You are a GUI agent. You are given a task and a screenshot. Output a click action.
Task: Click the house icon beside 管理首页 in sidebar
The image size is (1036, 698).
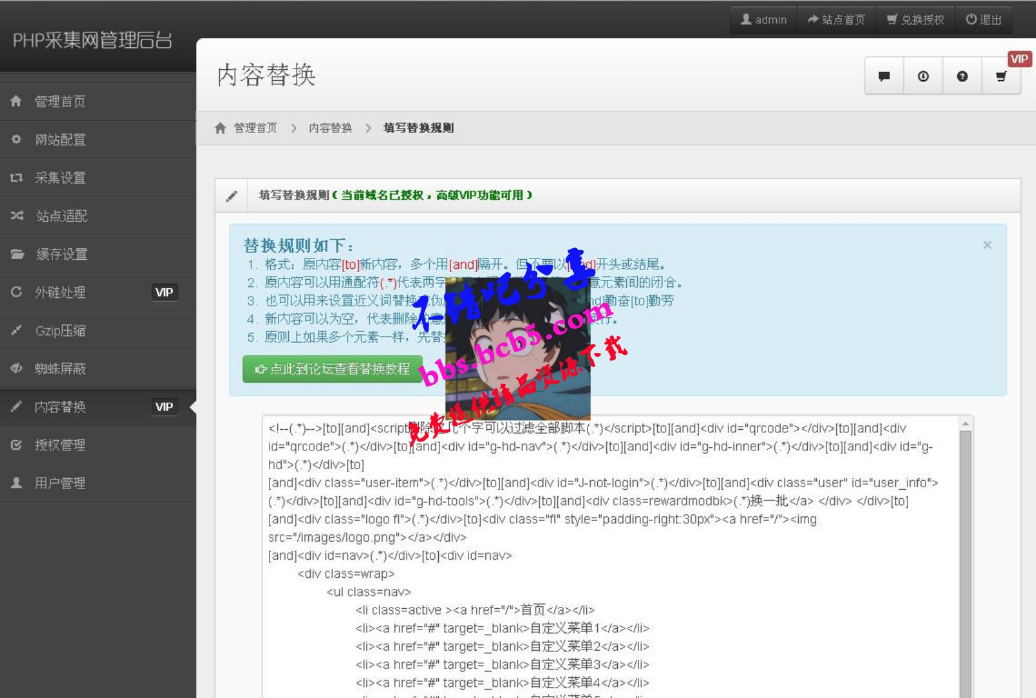tap(16, 101)
